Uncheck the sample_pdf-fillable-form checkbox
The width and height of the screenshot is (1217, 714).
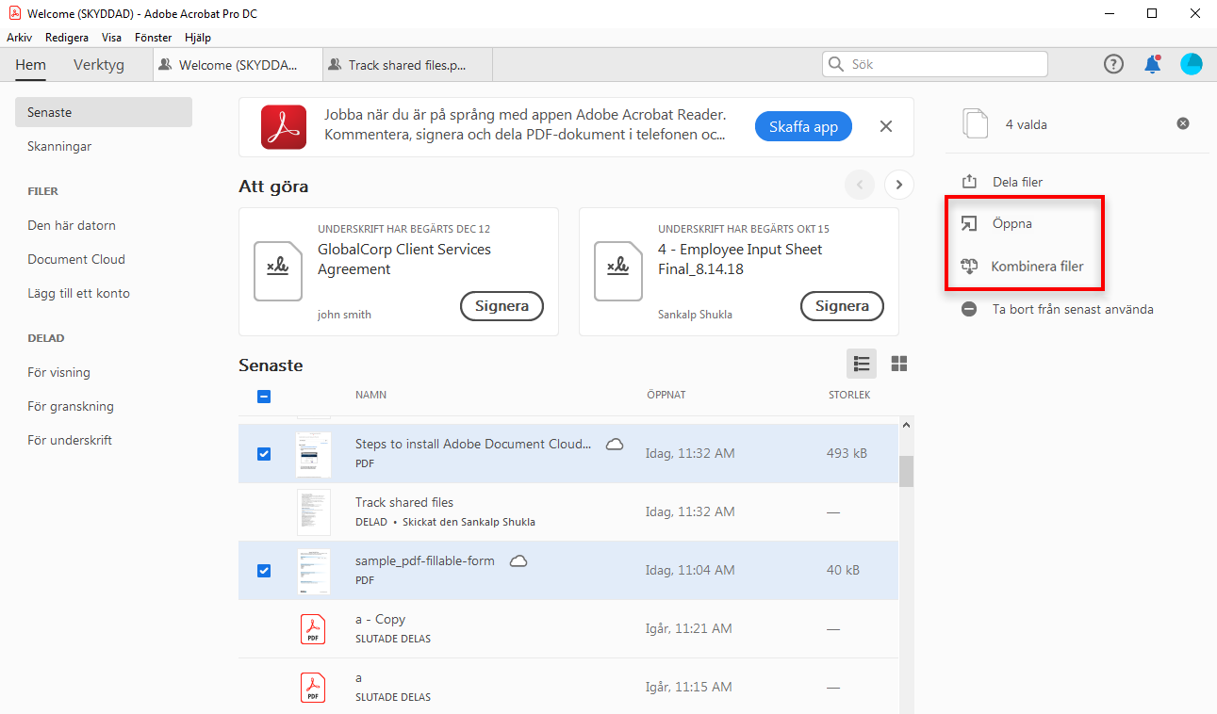(x=264, y=571)
